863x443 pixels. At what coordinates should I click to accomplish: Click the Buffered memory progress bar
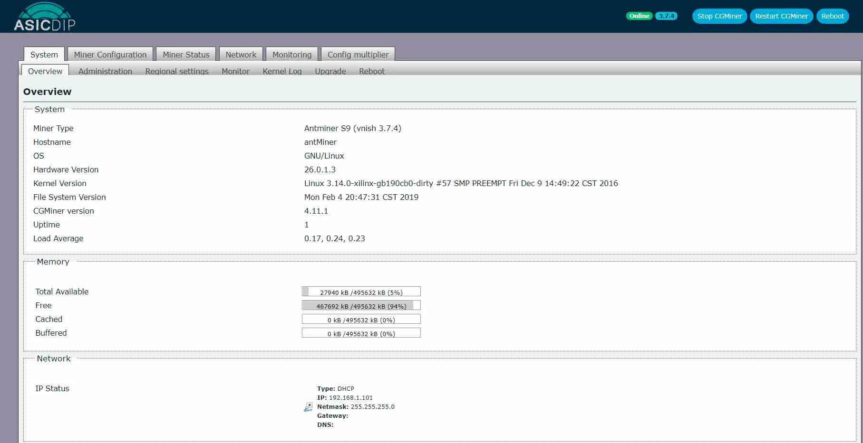[x=361, y=333]
